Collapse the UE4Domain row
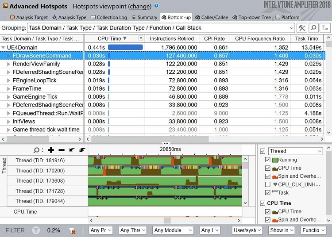This screenshot has height=237, width=332. click(3, 47)
